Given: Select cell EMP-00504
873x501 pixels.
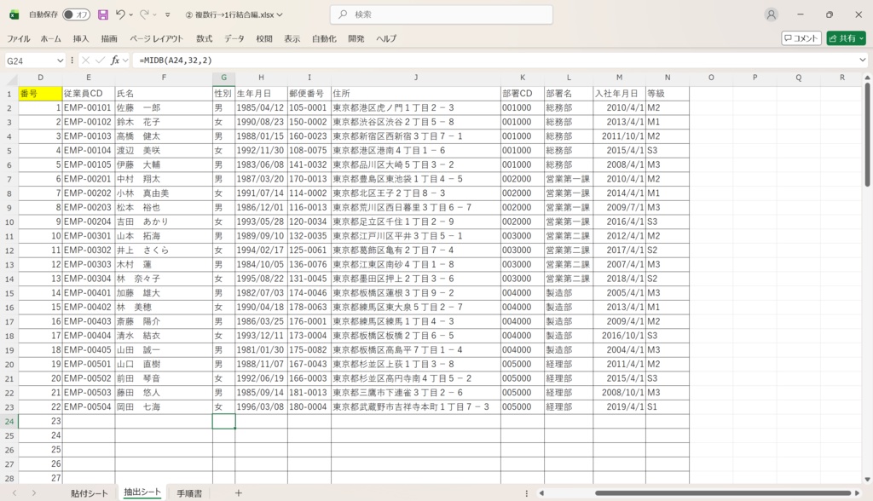Looking at the screenshot, I should (88, 407).
